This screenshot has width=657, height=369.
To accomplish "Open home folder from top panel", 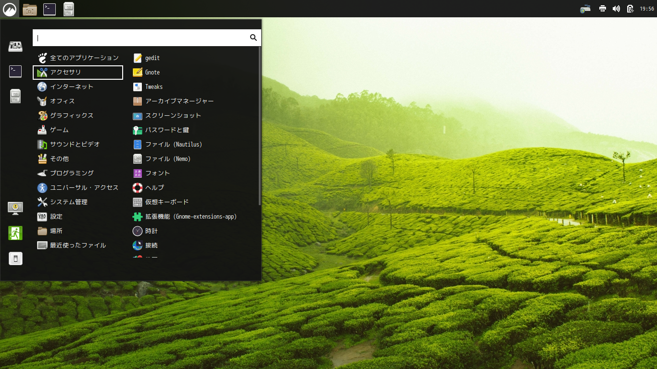I will click(x=29, y=9).
